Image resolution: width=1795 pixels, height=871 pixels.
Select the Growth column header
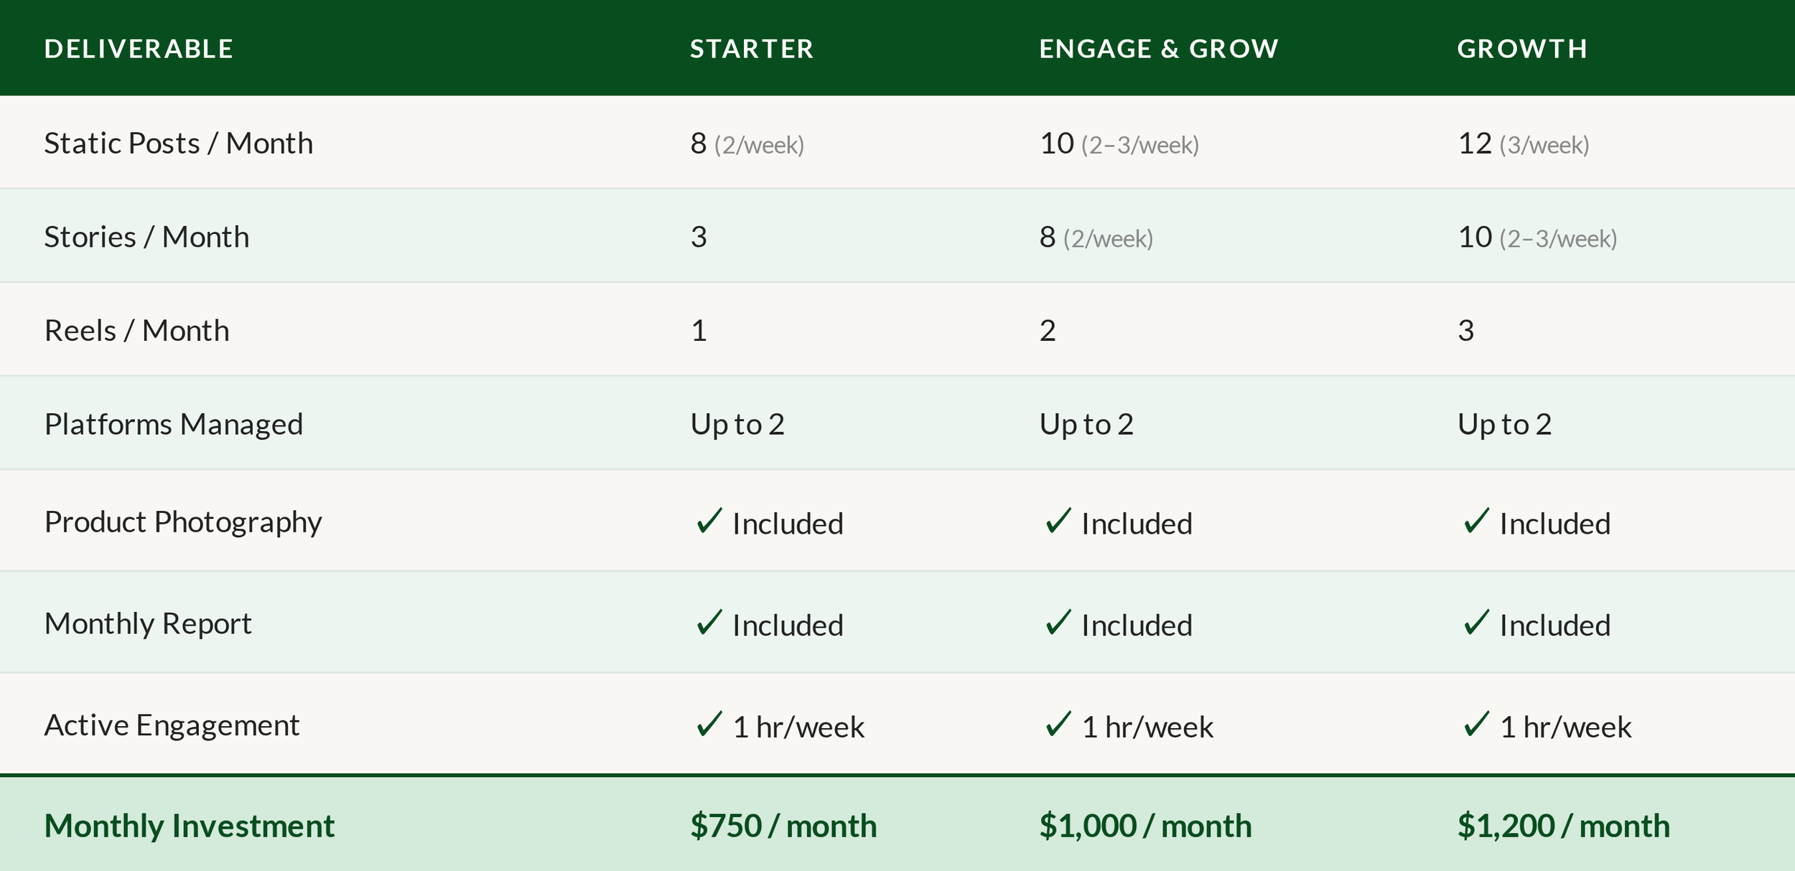coord(1522,49)
